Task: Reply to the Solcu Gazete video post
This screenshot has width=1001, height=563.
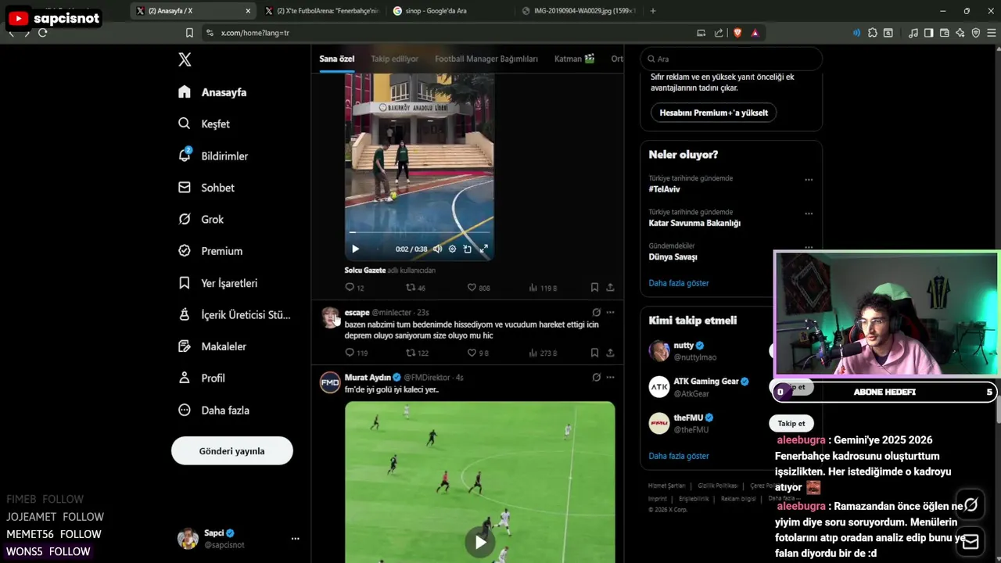Action: [354, 288]
